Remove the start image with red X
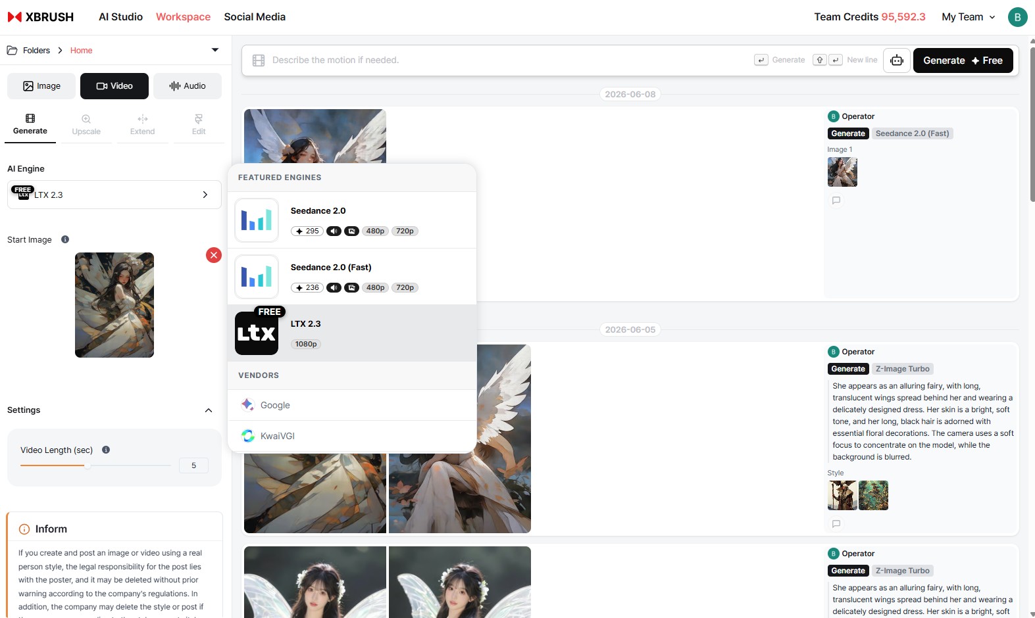This screenshot has width=1035, height=618. pos(214,255)
